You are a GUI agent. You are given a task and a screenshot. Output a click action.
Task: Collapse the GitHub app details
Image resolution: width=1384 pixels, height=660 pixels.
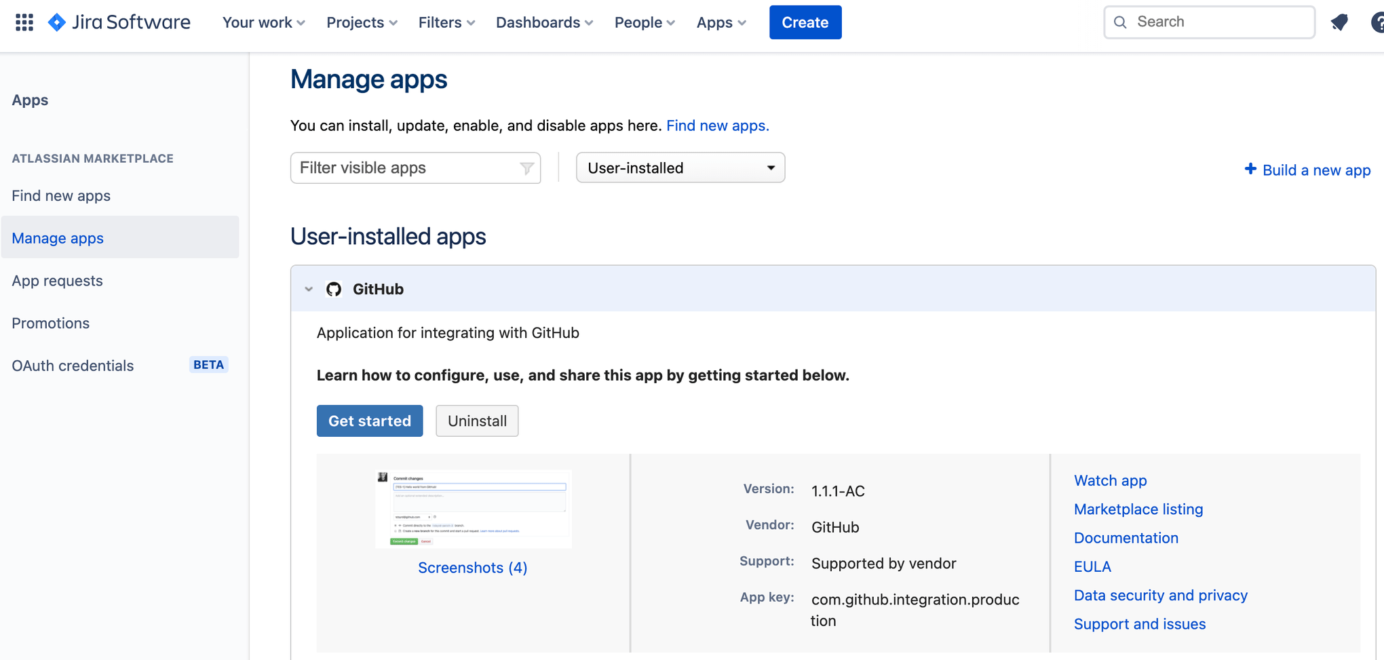309,289
